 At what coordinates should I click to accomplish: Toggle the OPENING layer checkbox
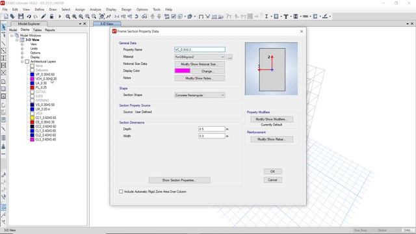point(32,100)
